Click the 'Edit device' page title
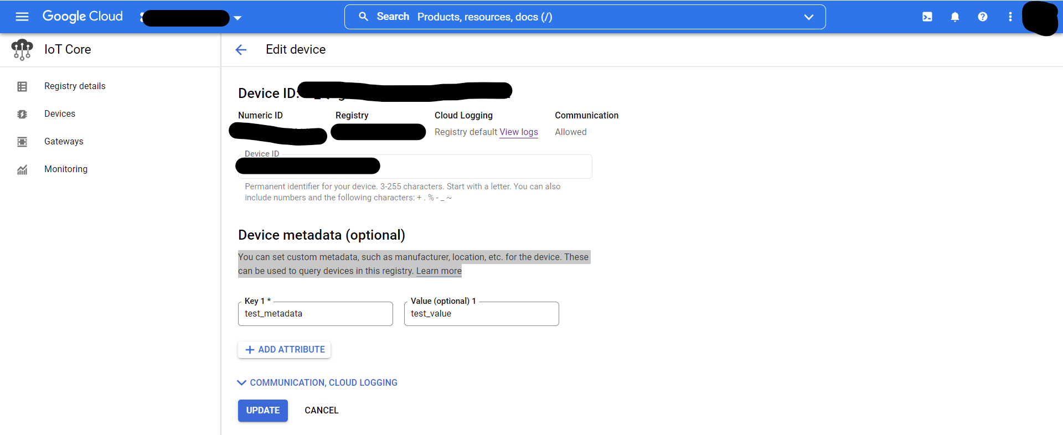Viewport: 1063px width, 435px height. 296,49
